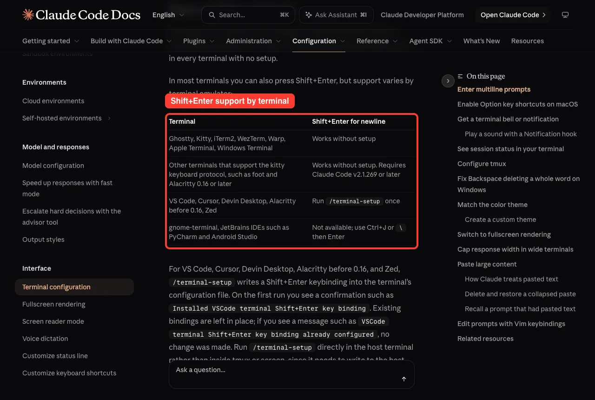
Task: Jump to Match the color theme section
Action: pos(492,205)
